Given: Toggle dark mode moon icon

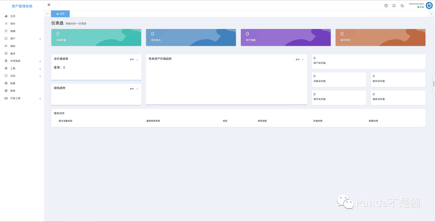Looking at the screenshot, I should pyautogui.click(x=402, y=6).
